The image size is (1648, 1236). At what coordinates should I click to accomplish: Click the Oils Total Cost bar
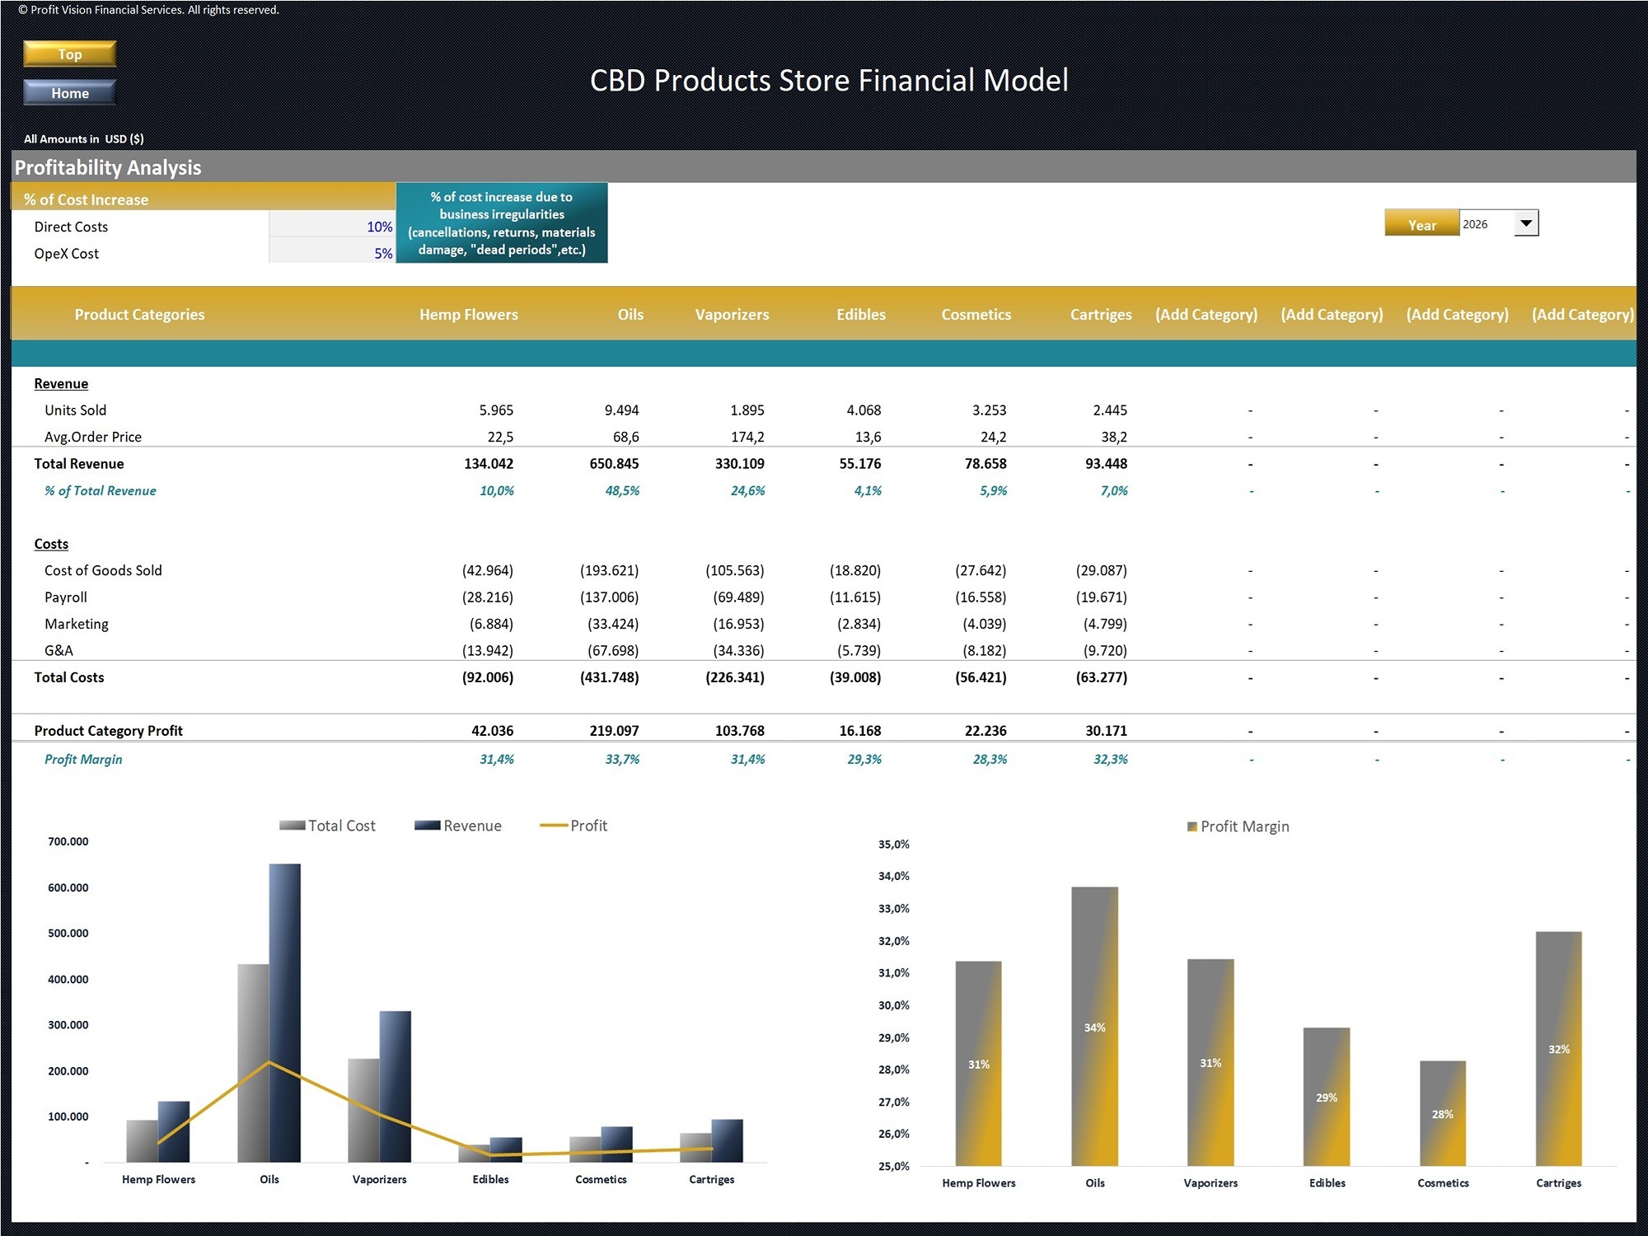[253, 1063]
